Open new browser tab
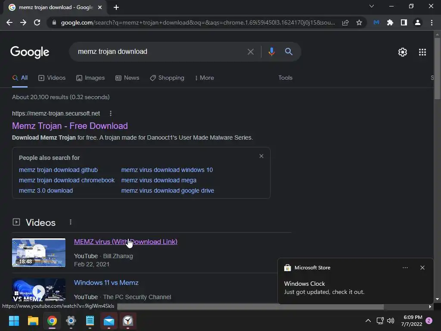 (x=116, y=7)
